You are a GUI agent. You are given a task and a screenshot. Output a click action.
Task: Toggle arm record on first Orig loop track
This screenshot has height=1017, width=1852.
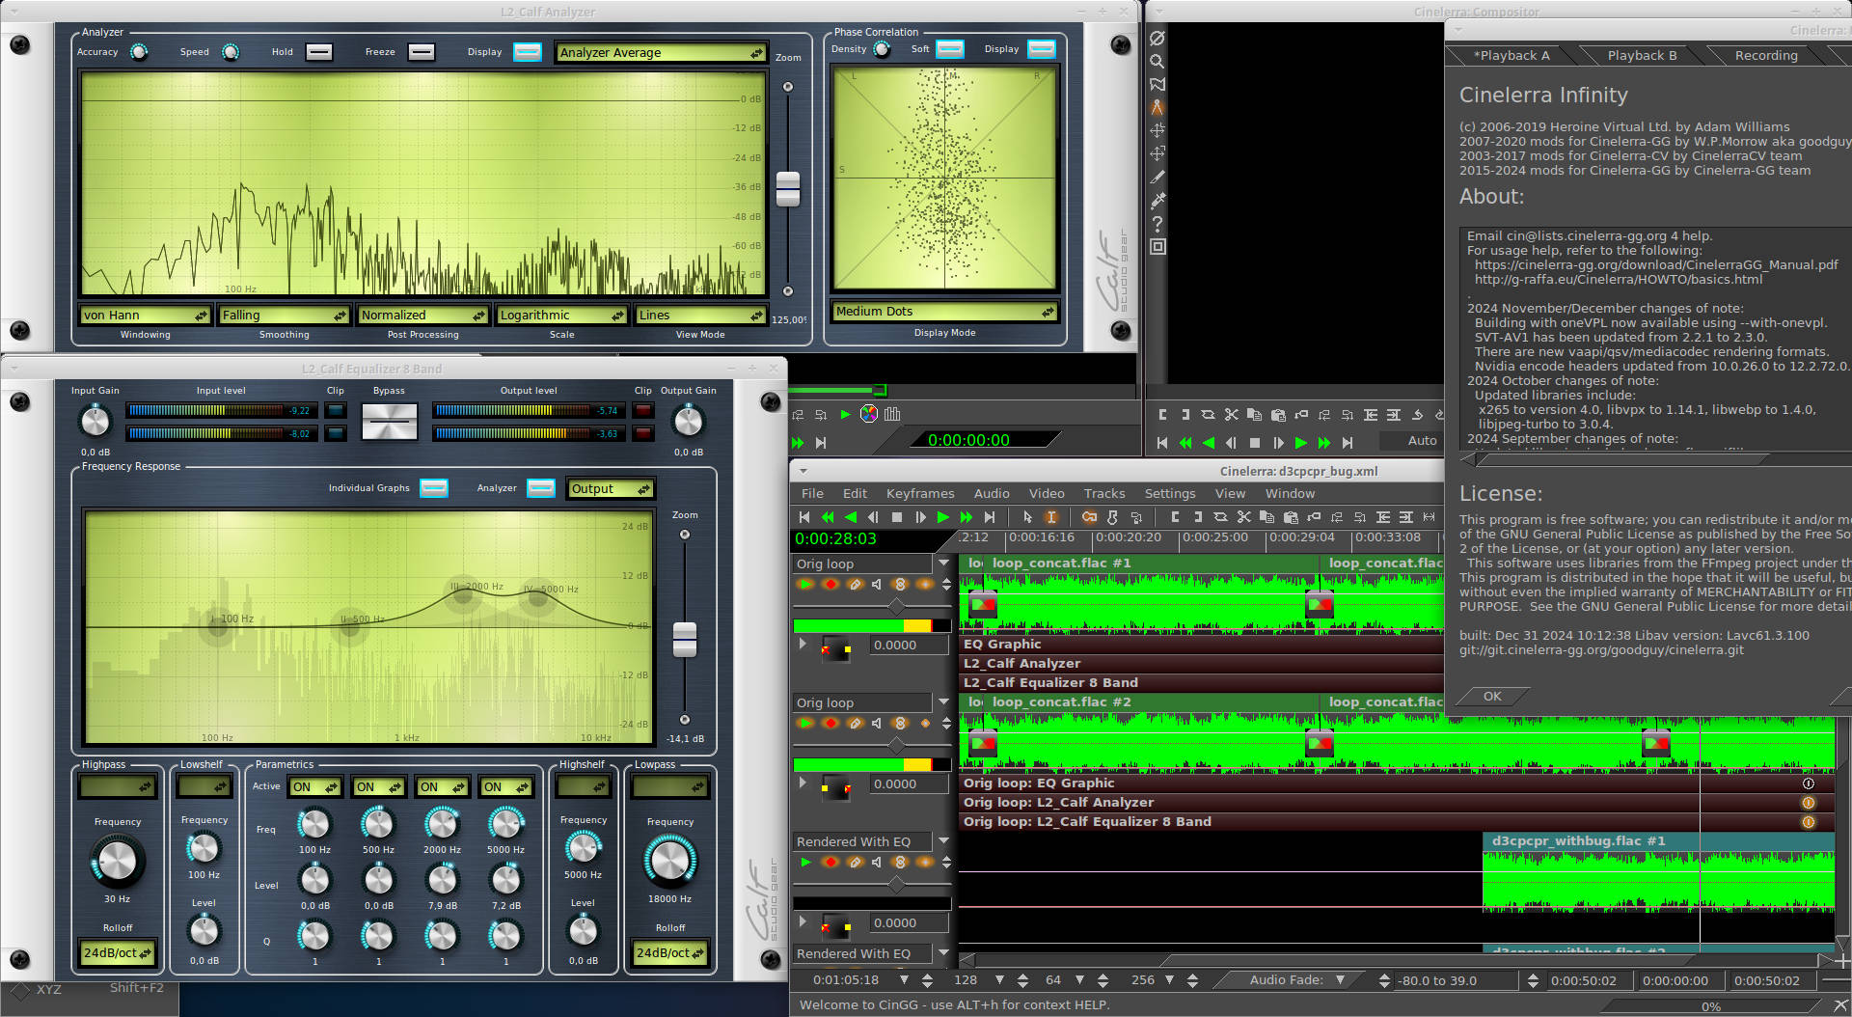click(x=831, y=584)
